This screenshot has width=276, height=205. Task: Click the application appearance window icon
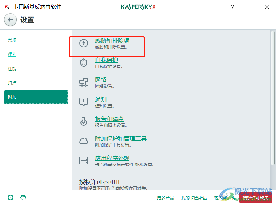[x=84, y=160]
